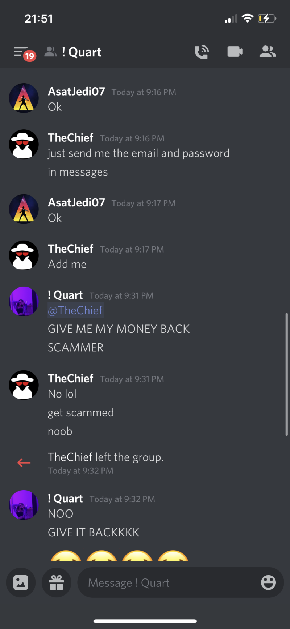Viewport: 290px width, 629px height.
Task: Tap ! Quart's purple avatar at 9:31 PM
Action: (x=24, y=301)
